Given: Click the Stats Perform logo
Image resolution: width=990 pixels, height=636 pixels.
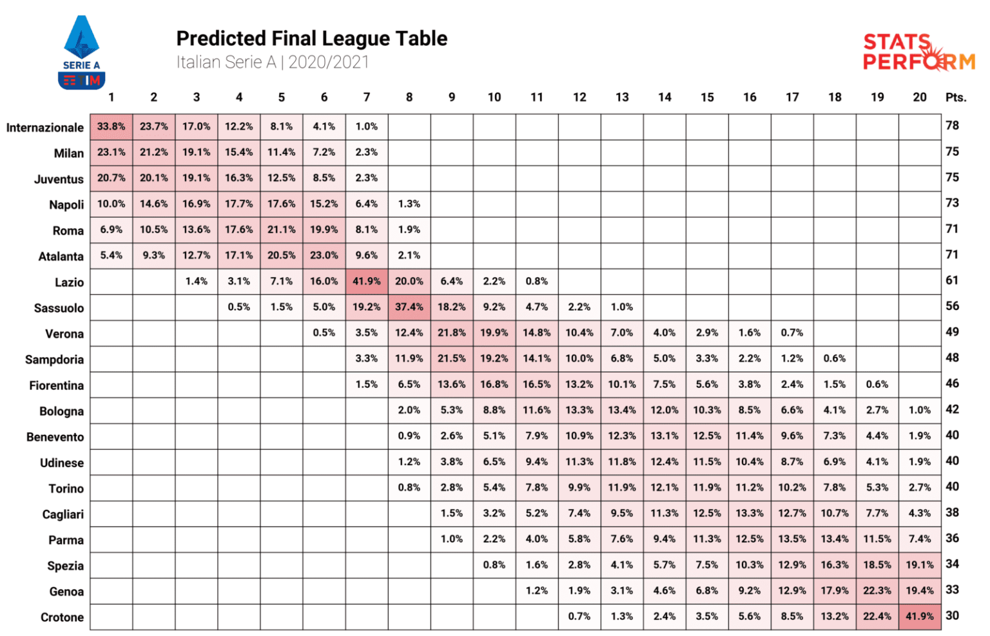Looking at the screenshot, I should 918,52.
